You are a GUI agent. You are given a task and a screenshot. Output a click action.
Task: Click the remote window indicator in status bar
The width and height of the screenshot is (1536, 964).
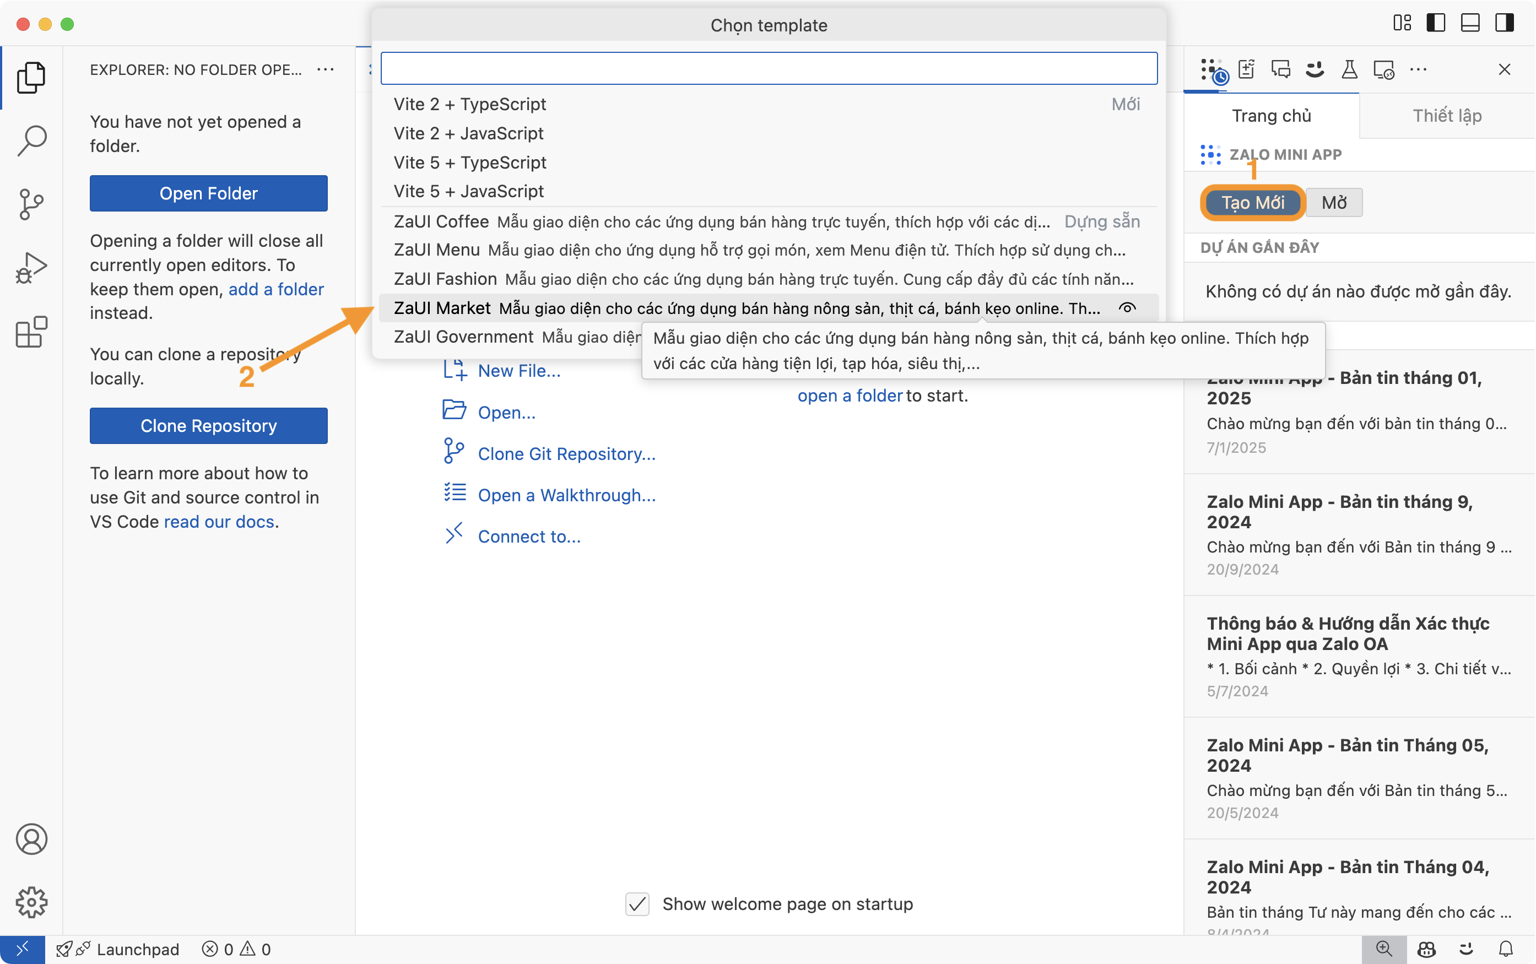pyautogui.click(x=23, y=949)
